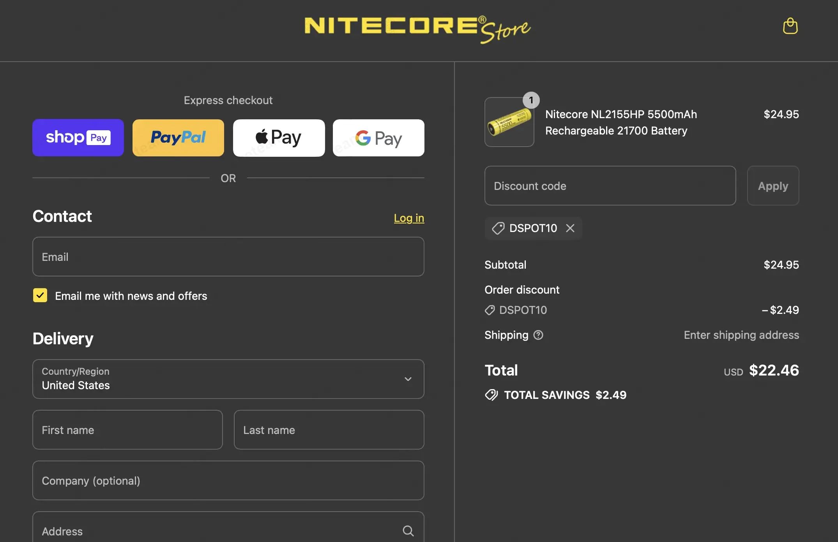Uncheck Email me with news and offers
Viewport: 838px width, 542px height.
pyautogui.click(x=40, y=296)
